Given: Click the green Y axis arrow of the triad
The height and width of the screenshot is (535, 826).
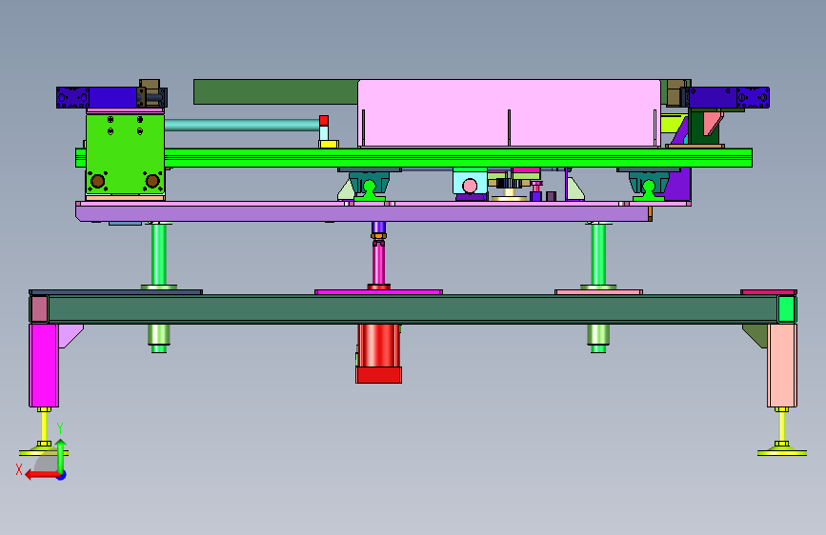Looking at the screenshot, I should (x=61, y=455).
